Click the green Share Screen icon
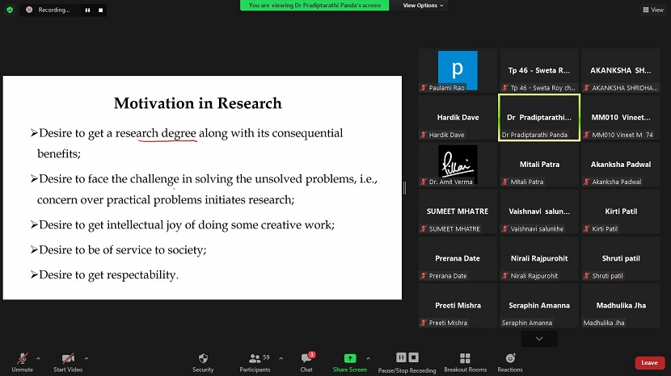Viewport: 671px width, 376px height. click(349, 357)
